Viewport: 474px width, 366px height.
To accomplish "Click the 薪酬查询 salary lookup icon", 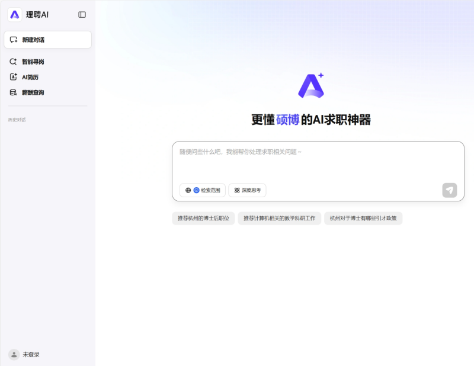I will (x=14, y=92).
